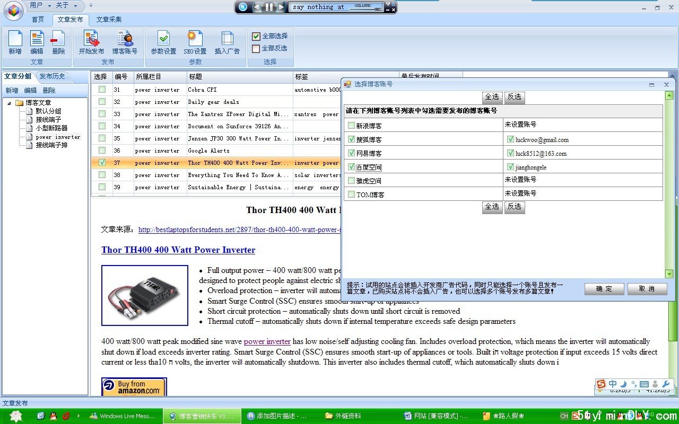Uncheck the 网易博客 checkbox
This screenshot has height=424, width=679.
(x=352, y=153)
